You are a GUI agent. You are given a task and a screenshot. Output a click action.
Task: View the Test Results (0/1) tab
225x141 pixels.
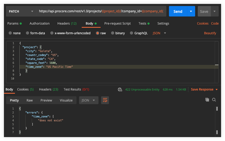(76, 89)
